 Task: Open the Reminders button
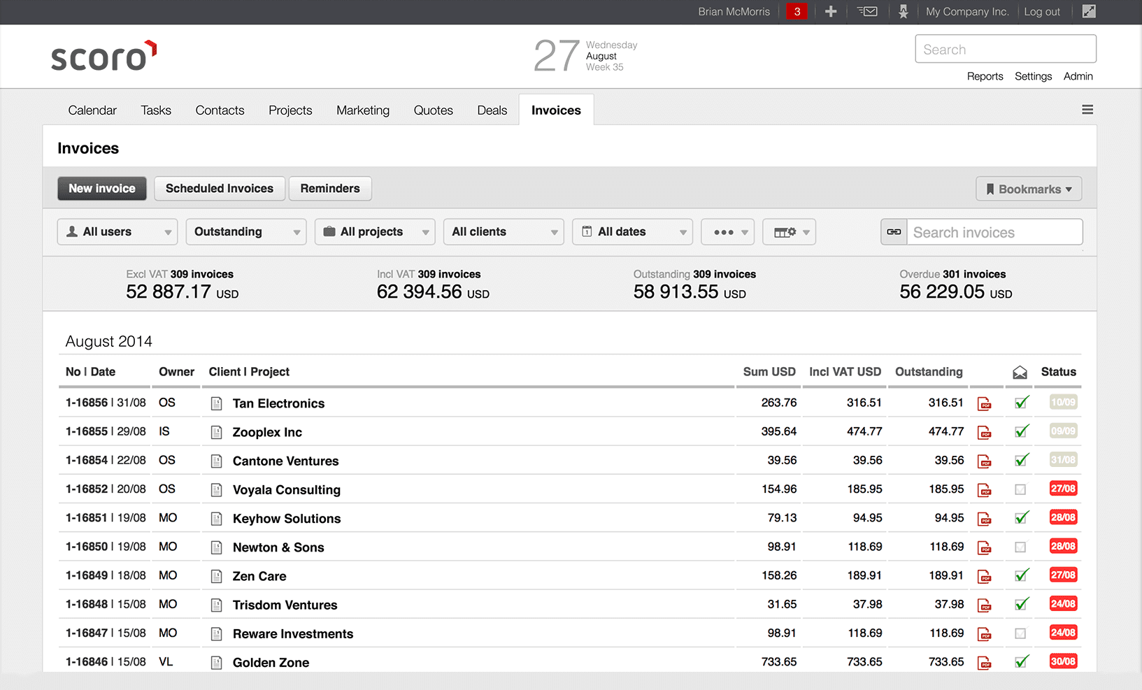330,189
